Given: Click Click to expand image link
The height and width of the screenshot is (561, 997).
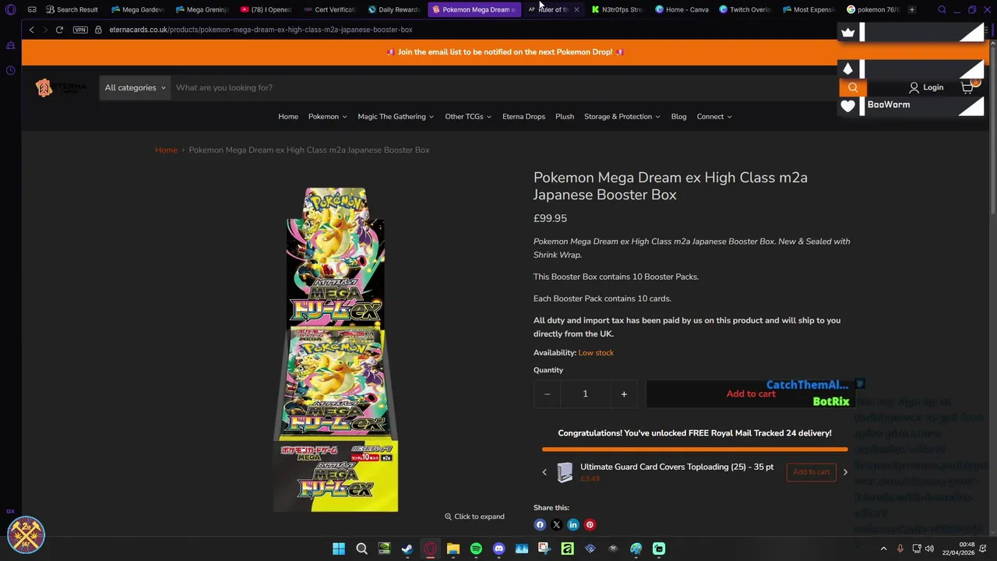Looking at the screenshot, I should pos(474,517).
